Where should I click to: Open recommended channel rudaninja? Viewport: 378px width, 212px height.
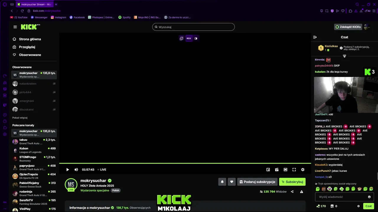tap(34, 193)
